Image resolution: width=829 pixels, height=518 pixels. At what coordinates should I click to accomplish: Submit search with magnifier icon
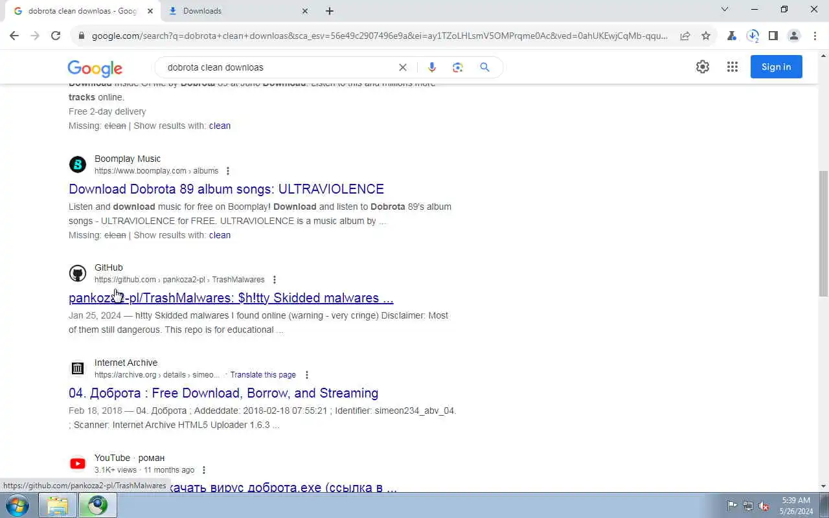click(x=484, y=67)
